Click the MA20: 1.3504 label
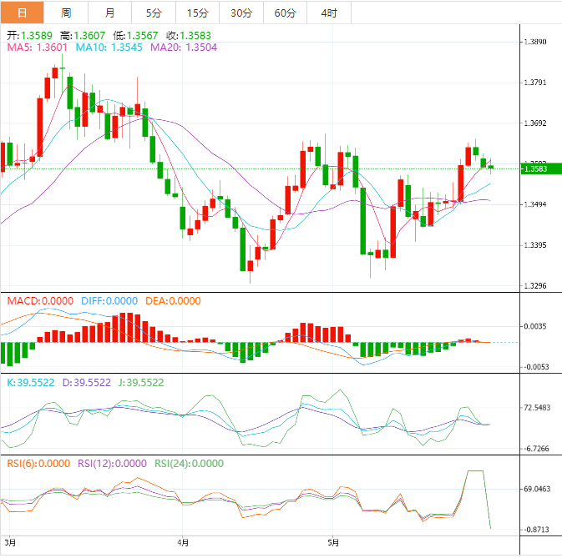Image resolution: width=562 pixels, height=558 pixels. pos(184,48)
